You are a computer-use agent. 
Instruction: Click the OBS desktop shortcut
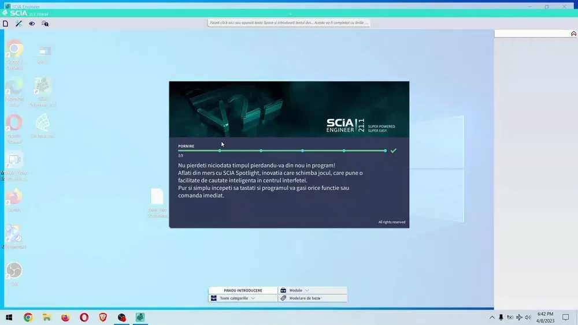pyautogui.click(x=14, y=274)
